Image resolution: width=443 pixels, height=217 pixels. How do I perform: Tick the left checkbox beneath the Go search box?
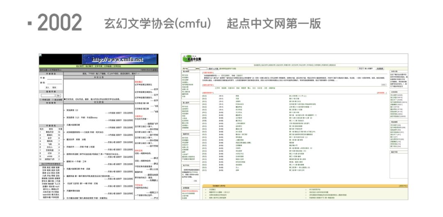(41, 100)
